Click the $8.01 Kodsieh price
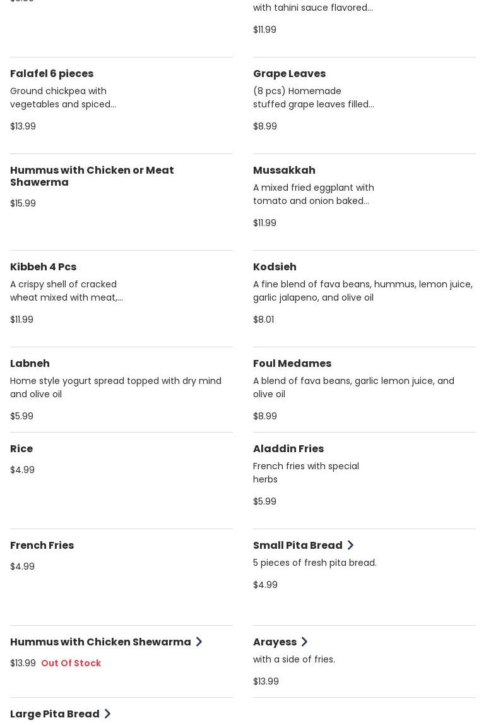Screen dimensions: 486x725 (263, 320)
